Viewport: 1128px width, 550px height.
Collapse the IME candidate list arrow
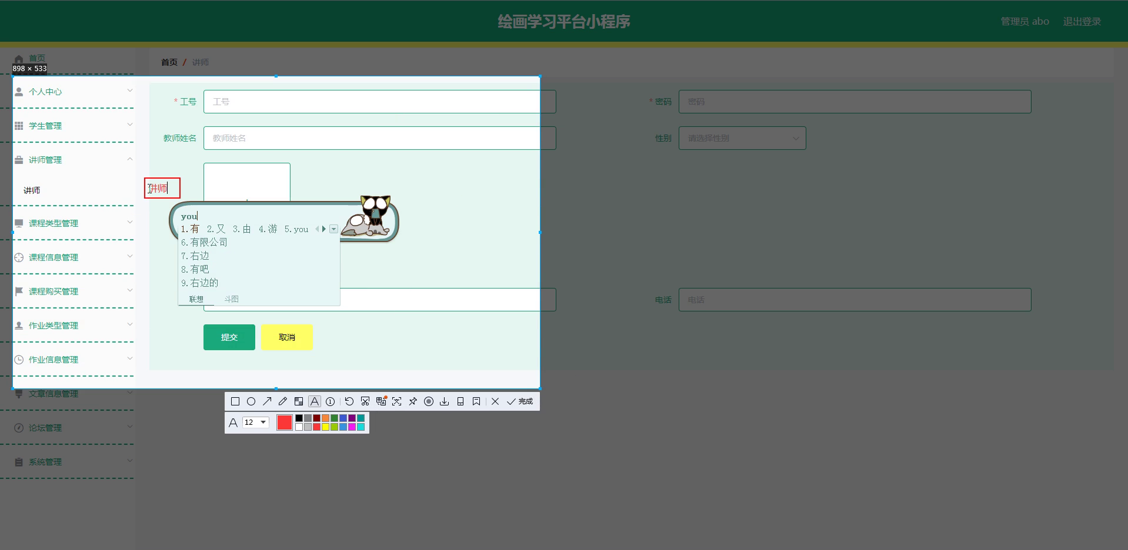click(333, 229)
